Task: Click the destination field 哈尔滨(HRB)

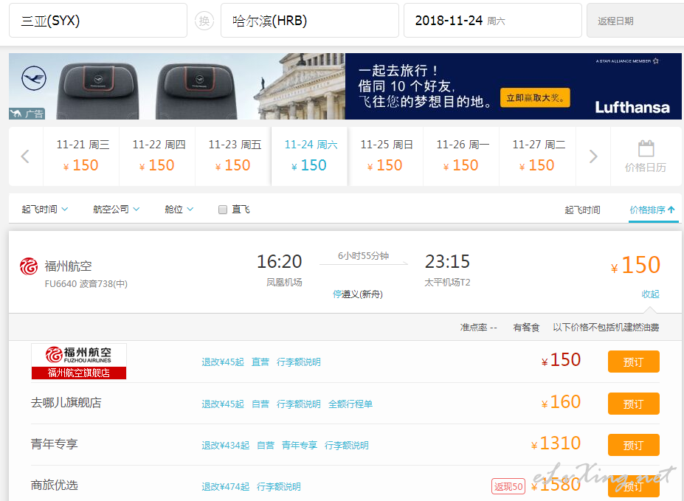Action: [x=310, y=21]
